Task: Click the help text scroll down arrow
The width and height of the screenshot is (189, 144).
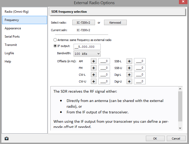Action: point(180,128)
